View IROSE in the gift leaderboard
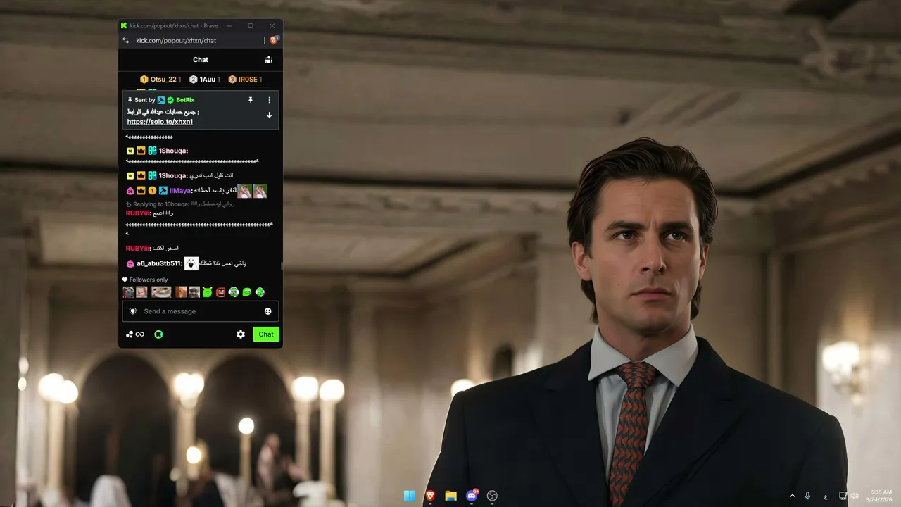901x507 pixels. (245, 80)
